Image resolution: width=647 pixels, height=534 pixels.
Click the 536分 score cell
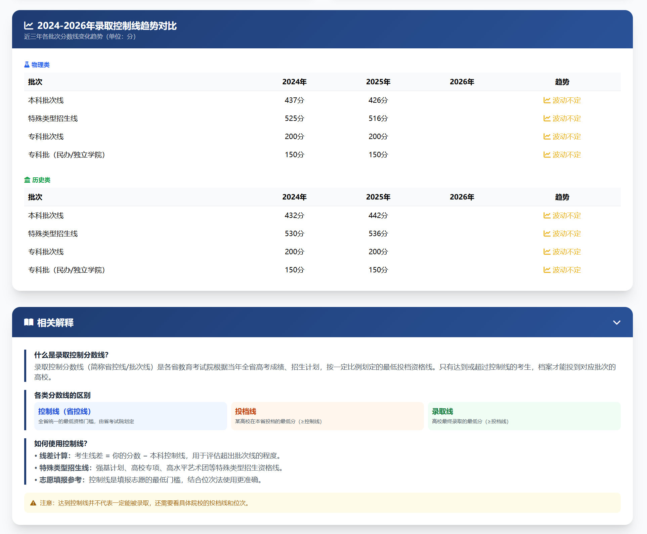pos(378,233)
